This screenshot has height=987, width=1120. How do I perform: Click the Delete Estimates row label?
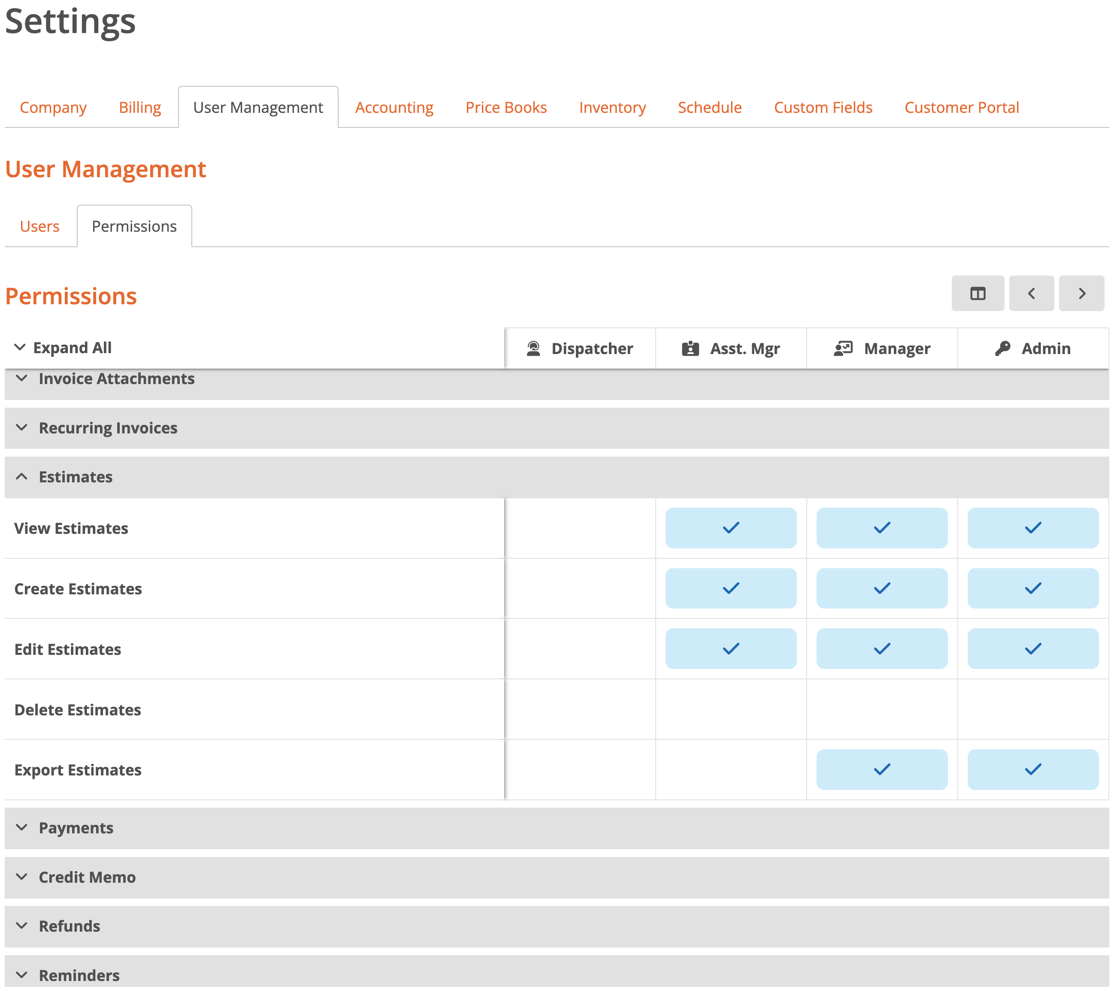pos(77,710)
